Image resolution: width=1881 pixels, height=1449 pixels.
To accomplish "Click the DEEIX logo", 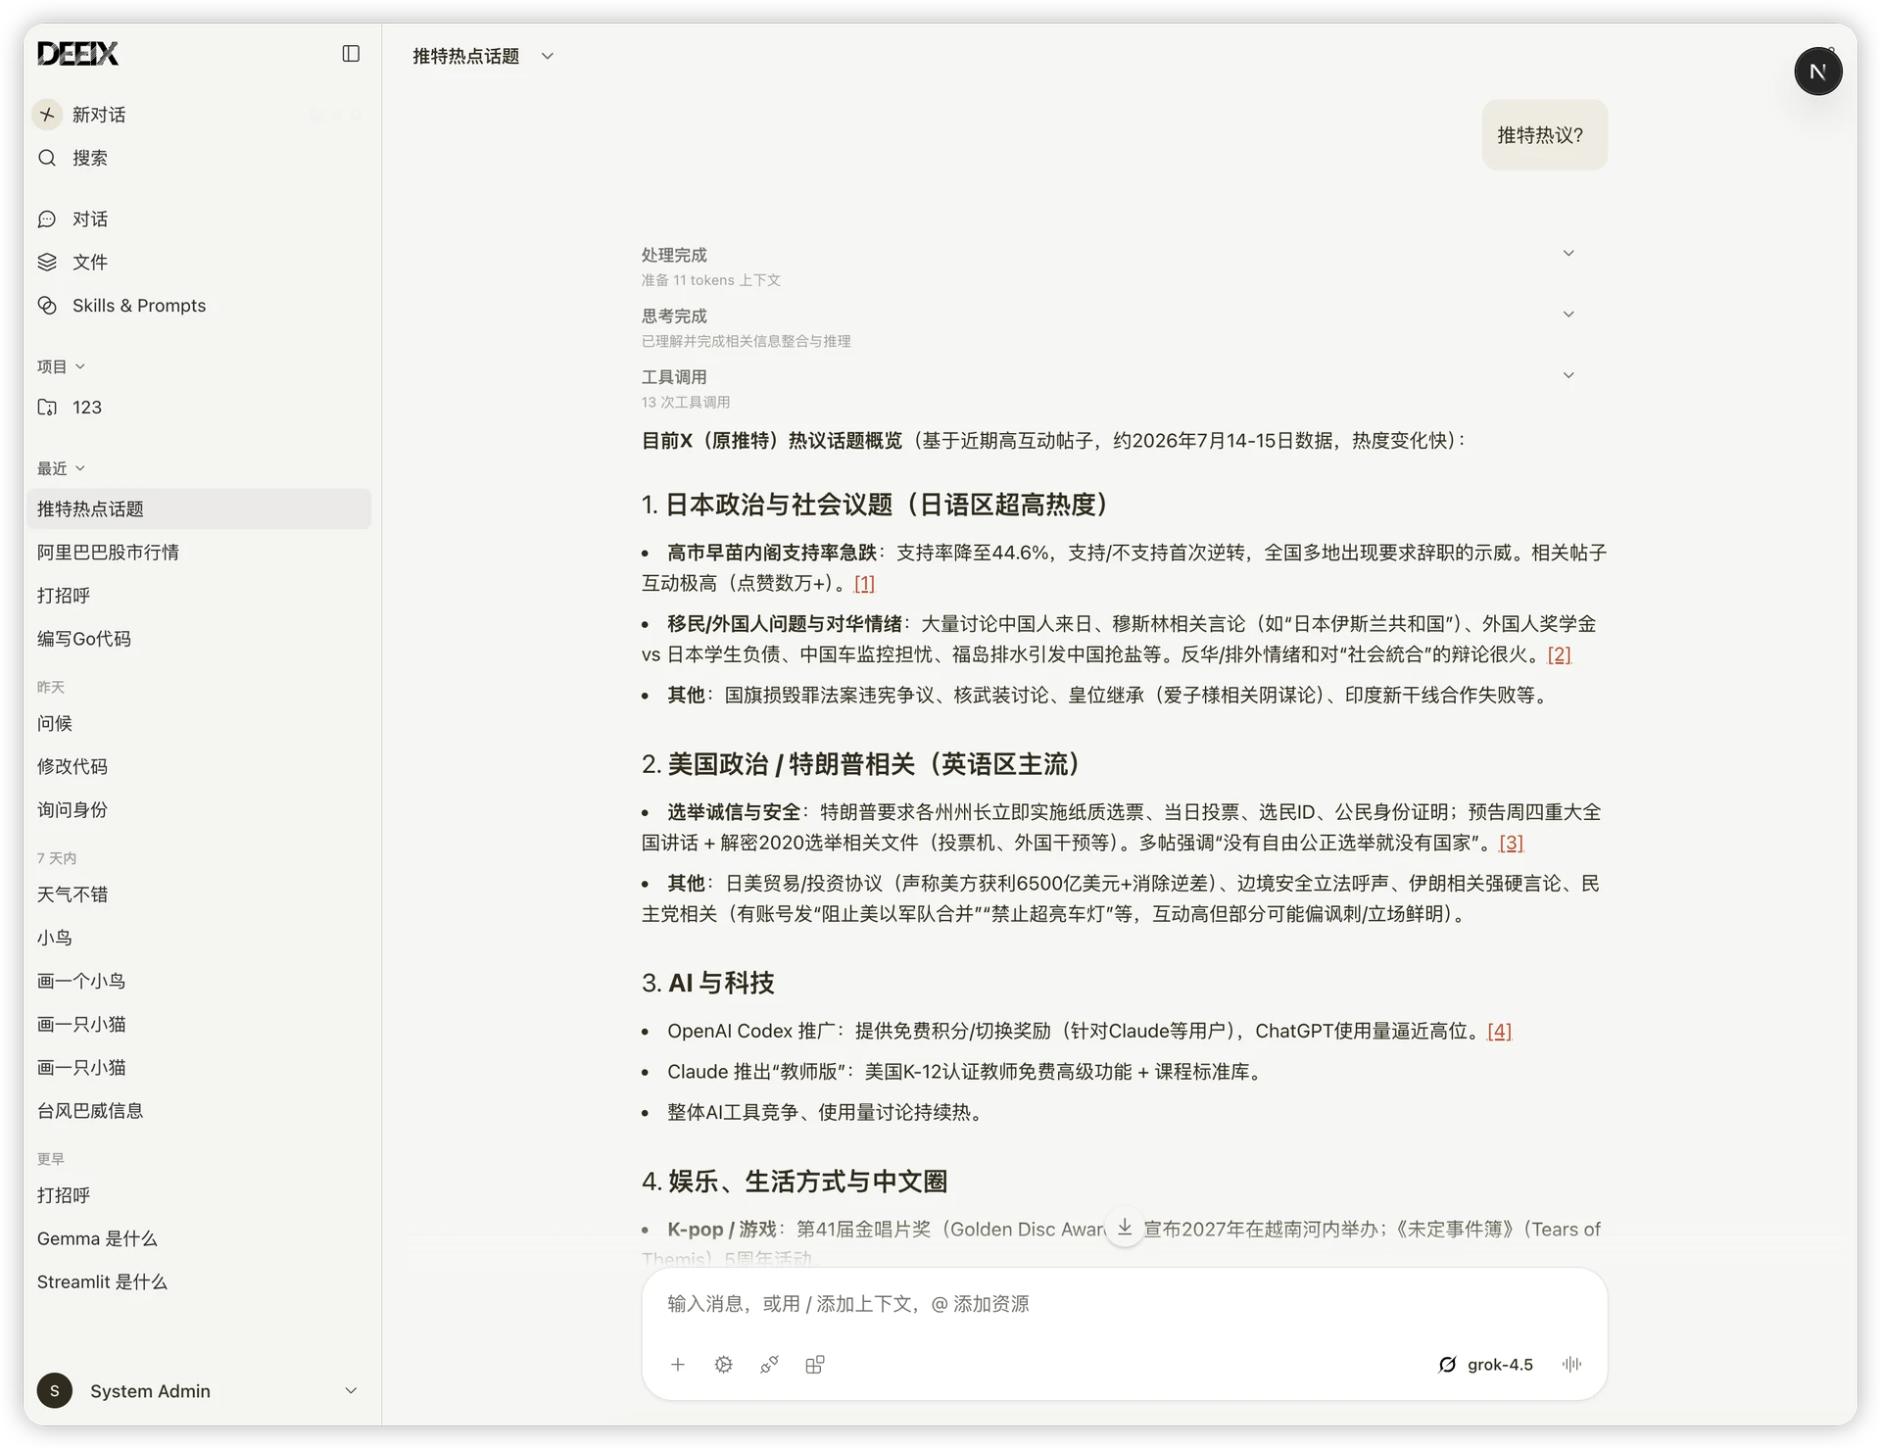I will coord(77,54).
